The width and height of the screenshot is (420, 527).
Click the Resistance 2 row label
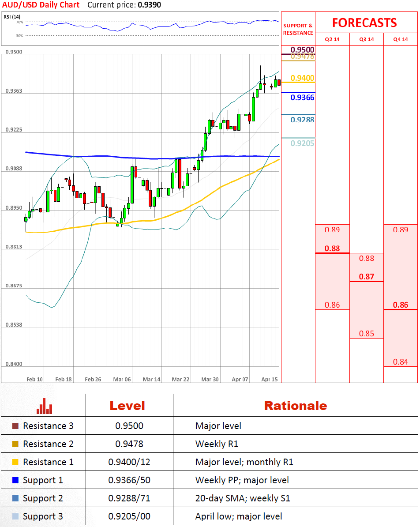click(x=48, y=444)
